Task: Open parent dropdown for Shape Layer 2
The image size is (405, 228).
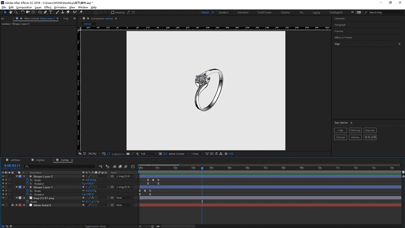Action: point(125,176)
